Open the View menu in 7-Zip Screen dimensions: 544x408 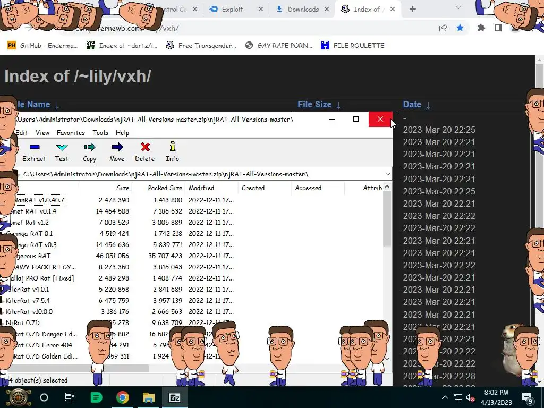coord(42,132)
